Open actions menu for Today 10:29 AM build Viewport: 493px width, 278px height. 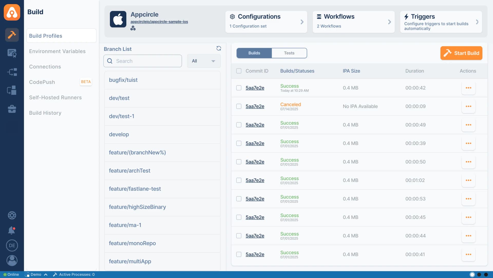pos(468,88)
